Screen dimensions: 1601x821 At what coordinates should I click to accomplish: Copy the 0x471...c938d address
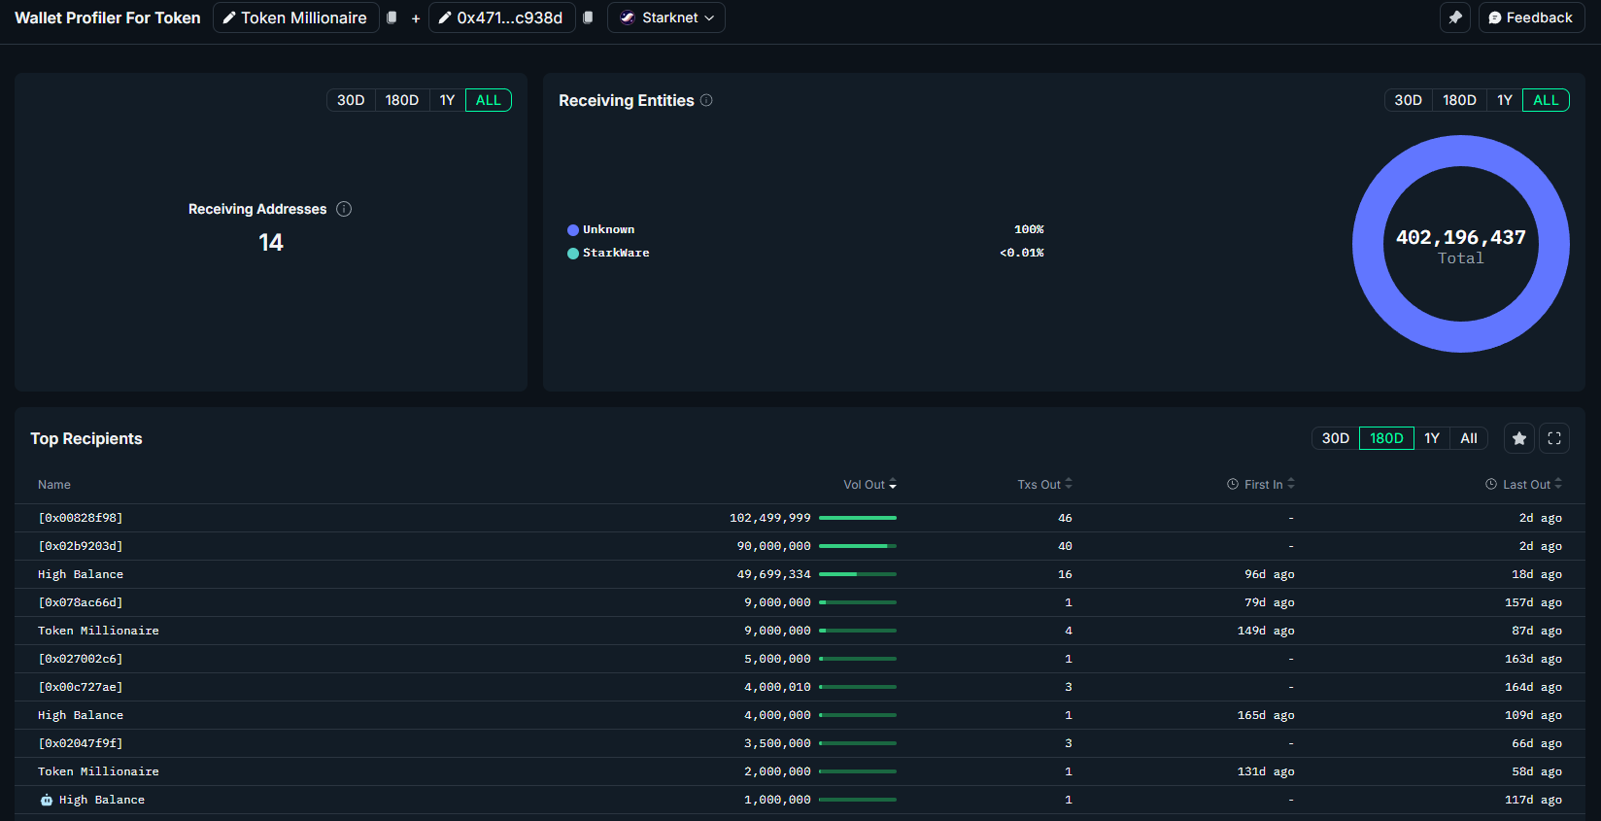pos(588,17)
